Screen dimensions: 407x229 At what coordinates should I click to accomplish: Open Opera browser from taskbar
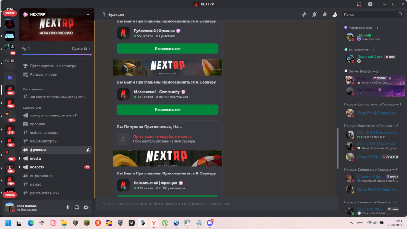pos(53,223)
